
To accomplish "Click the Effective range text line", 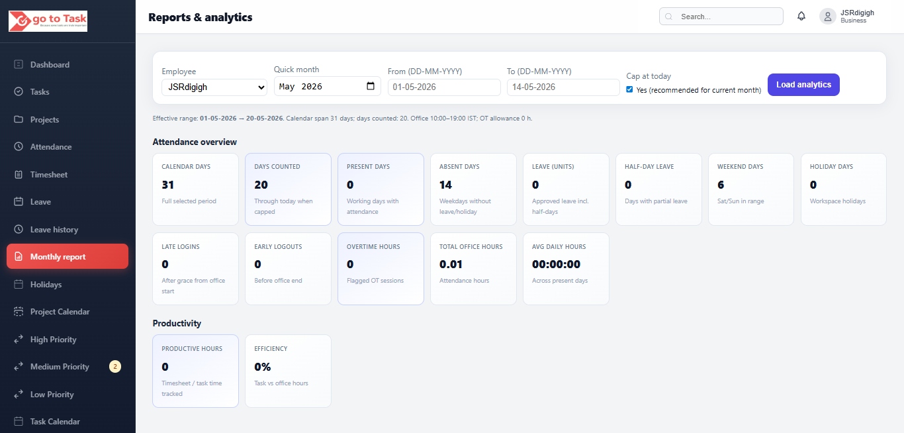I will click(342, 119).
